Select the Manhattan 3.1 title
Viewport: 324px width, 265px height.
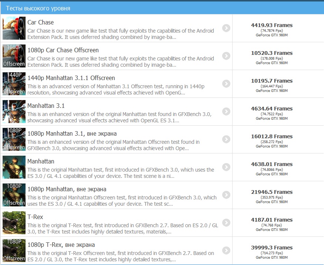point(46,106)
